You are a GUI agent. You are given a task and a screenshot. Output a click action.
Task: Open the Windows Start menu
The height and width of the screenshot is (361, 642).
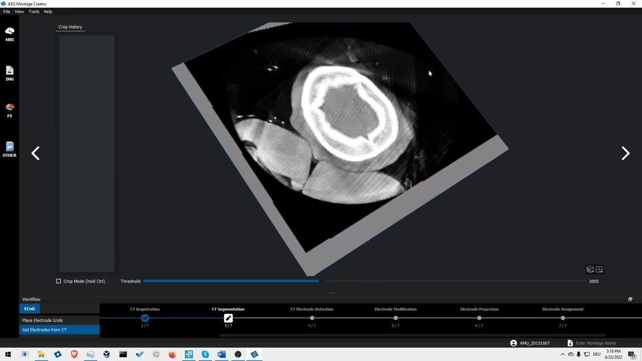point(8,354)
